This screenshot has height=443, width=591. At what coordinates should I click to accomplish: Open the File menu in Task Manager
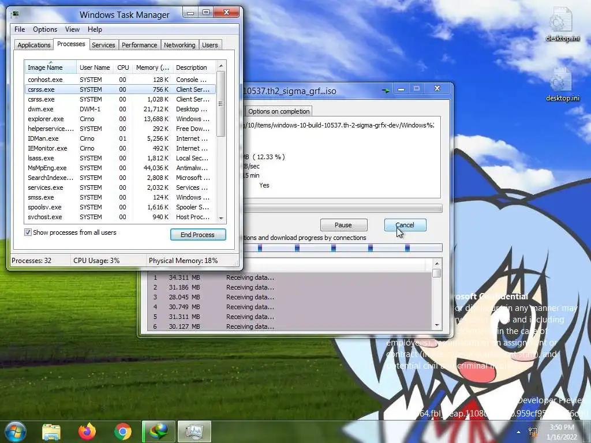click(20, 29)
